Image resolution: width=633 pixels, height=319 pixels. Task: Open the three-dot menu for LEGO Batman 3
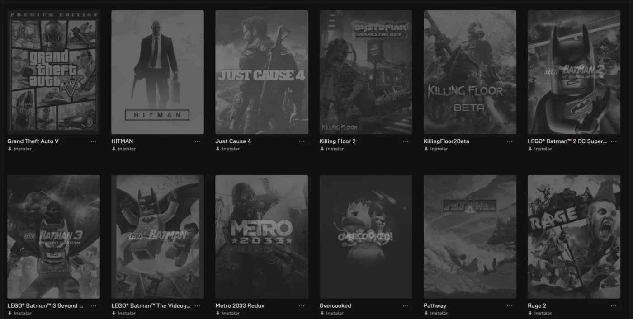click(93, 306)
